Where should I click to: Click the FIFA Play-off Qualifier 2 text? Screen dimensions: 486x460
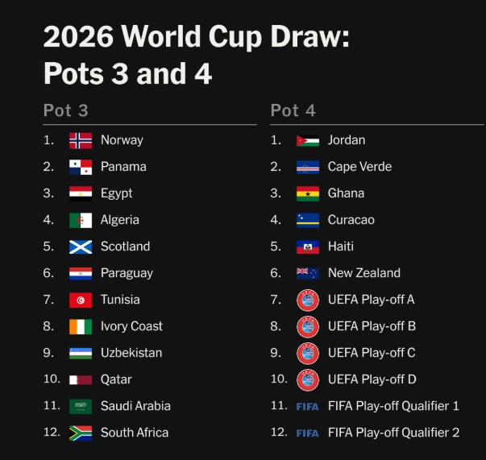(x=393, y=433)
